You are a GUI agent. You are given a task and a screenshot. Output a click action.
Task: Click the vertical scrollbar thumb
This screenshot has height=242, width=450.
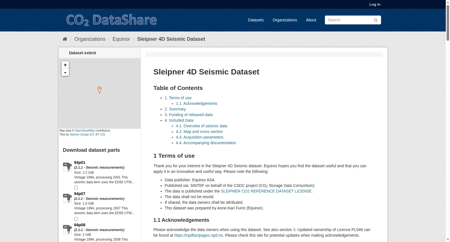click(448, 23)
